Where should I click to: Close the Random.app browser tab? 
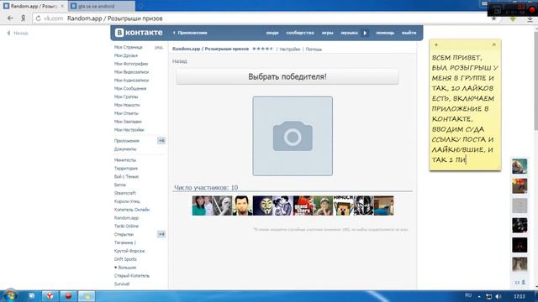[62, 6]
